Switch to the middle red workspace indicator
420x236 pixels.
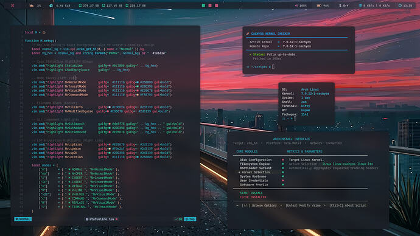[210, 5]
